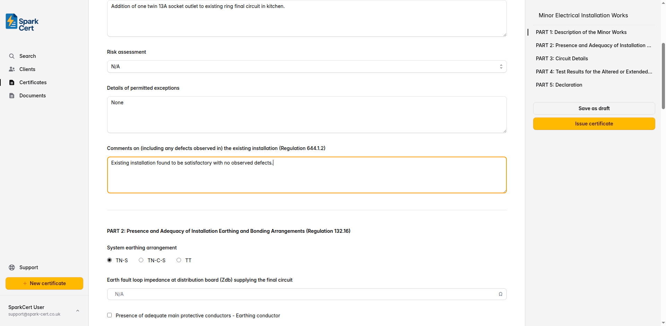666x326 pixels.
Task: Collapse the SparkCert User account section
Action: tap(78, 310)
